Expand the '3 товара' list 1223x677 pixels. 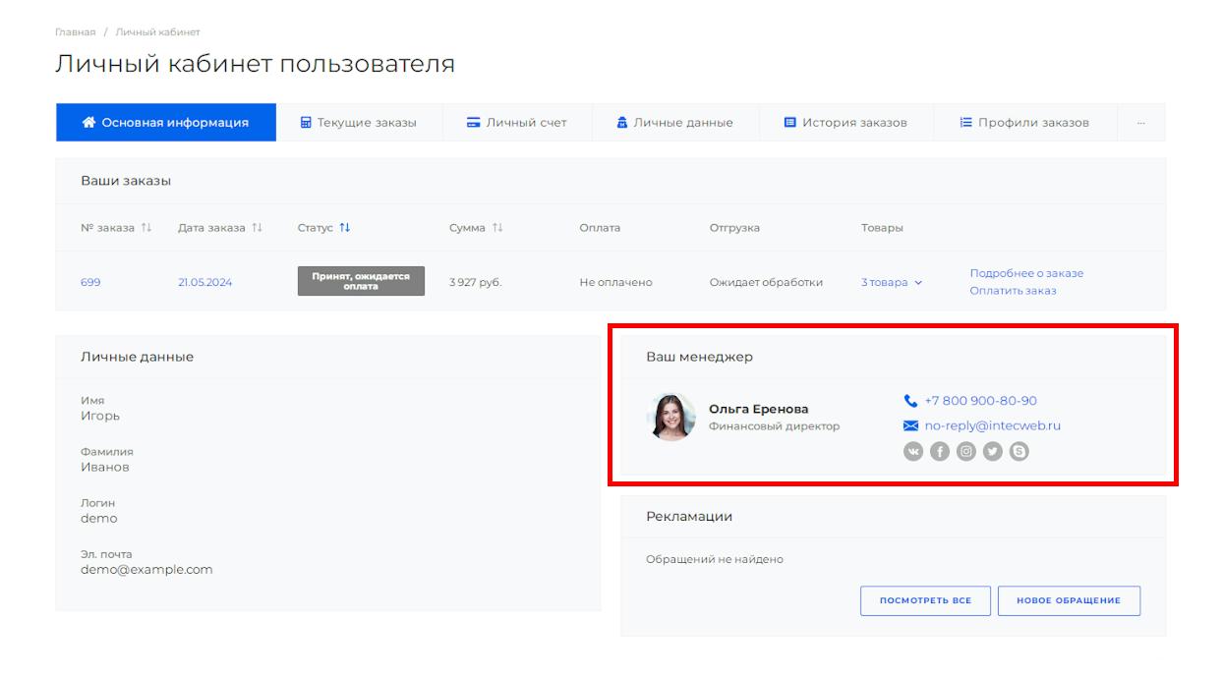892,283
